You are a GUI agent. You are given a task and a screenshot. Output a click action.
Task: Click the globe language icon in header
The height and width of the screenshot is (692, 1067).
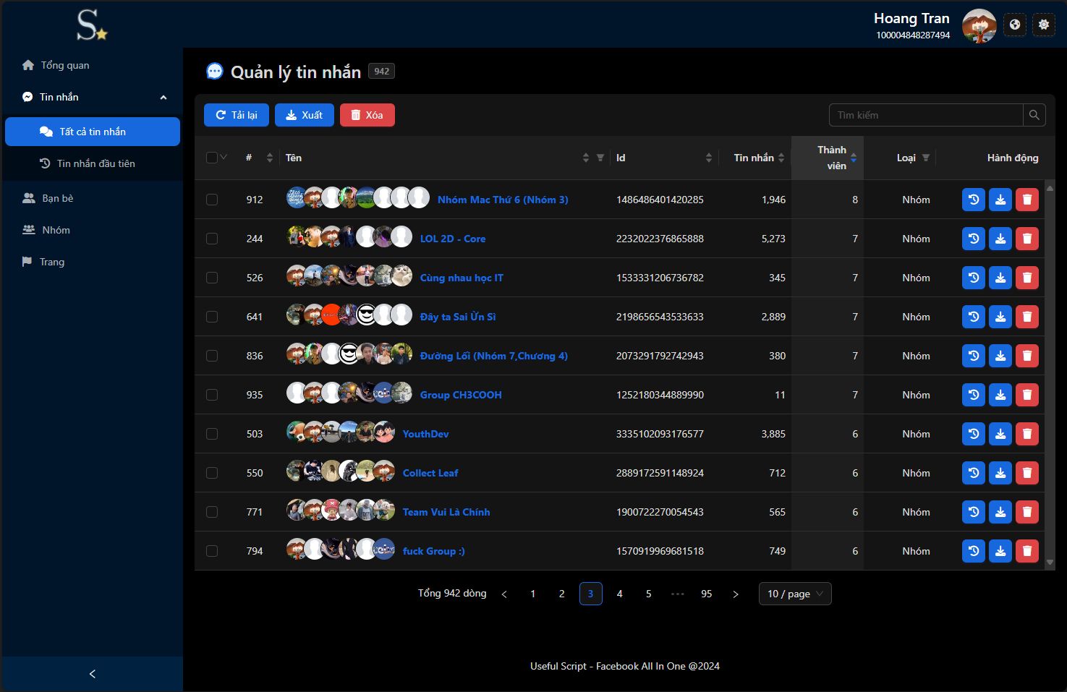(1015, 25)
